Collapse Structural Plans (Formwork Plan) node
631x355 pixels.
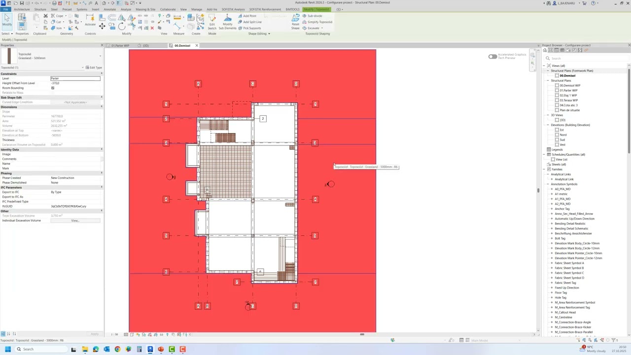click(x=548, y=71)
